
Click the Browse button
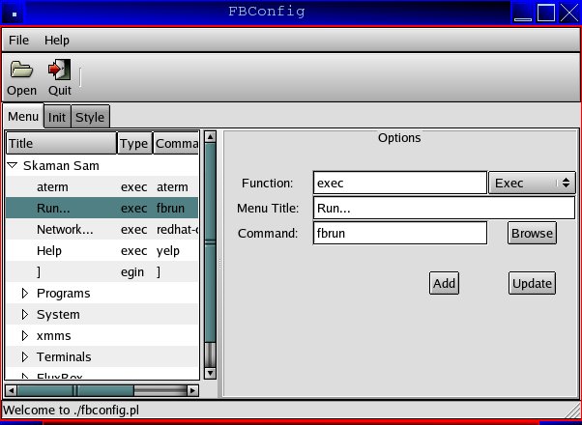coord(532,234)
